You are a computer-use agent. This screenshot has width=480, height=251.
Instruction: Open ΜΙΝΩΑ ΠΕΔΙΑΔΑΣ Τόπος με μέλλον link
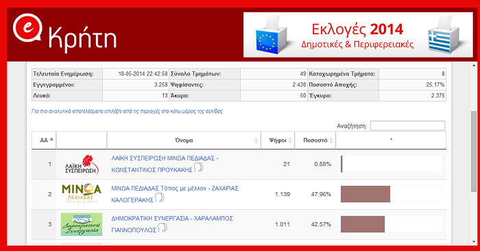point(175,194)
